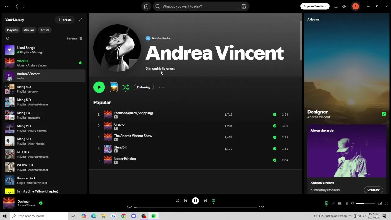Screen dimensions: 391x220
Task: Open 4TLOTG playlist
Action: tap(44, 154)
